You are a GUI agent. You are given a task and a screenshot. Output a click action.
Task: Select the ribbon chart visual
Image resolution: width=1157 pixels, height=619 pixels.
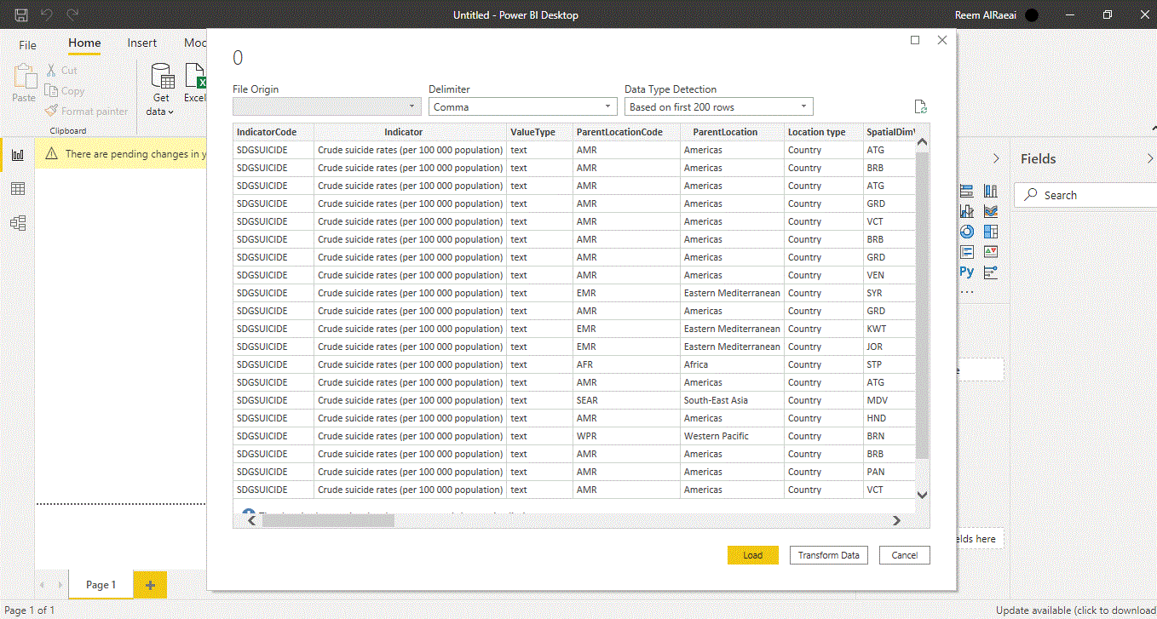pyautogui.click(x=990, y=211)
